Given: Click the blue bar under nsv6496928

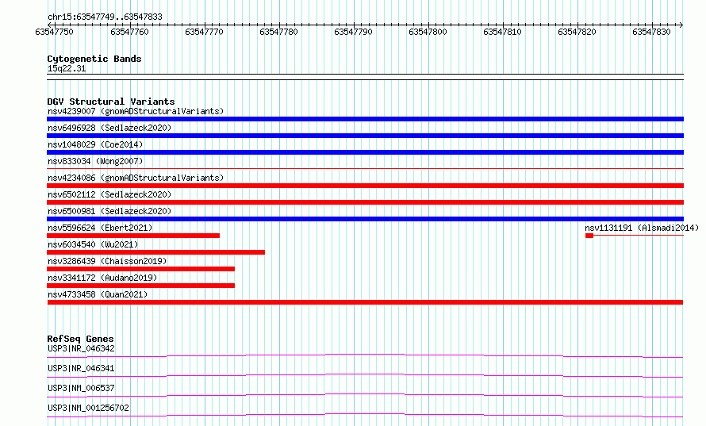Looking at the screenshot, I should click(x=365, y=136).
